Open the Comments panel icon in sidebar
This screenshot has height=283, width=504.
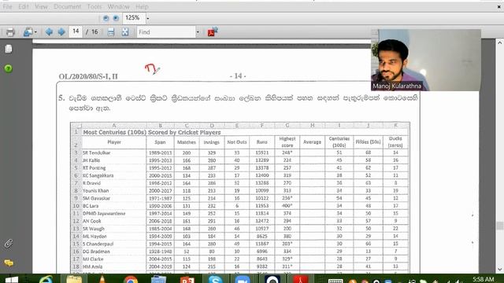click(9, 263)
